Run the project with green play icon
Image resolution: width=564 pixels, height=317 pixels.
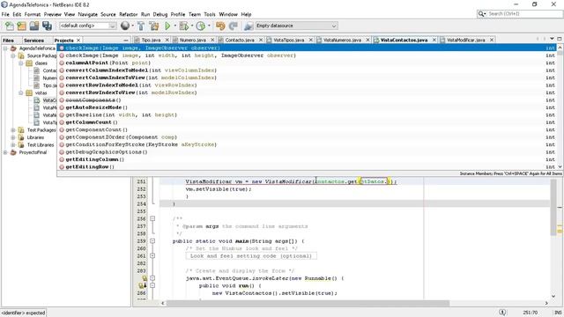pos(167,26)
